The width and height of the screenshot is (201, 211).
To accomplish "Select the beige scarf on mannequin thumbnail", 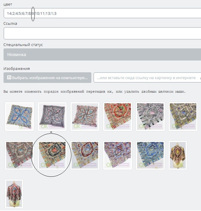I will [x=178, y=155].
